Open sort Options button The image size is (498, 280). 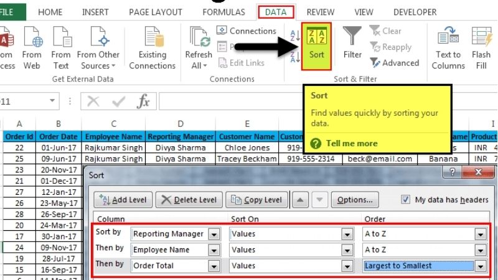click(x=355, y=200)
